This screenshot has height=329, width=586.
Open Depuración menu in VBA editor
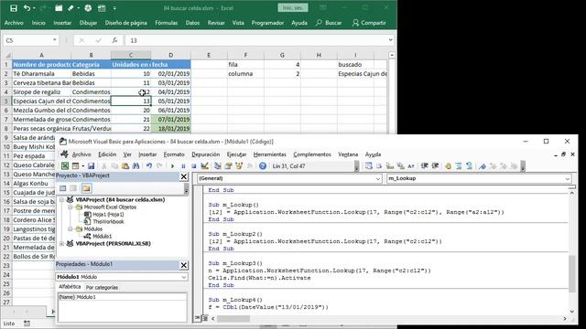(205, 154)
